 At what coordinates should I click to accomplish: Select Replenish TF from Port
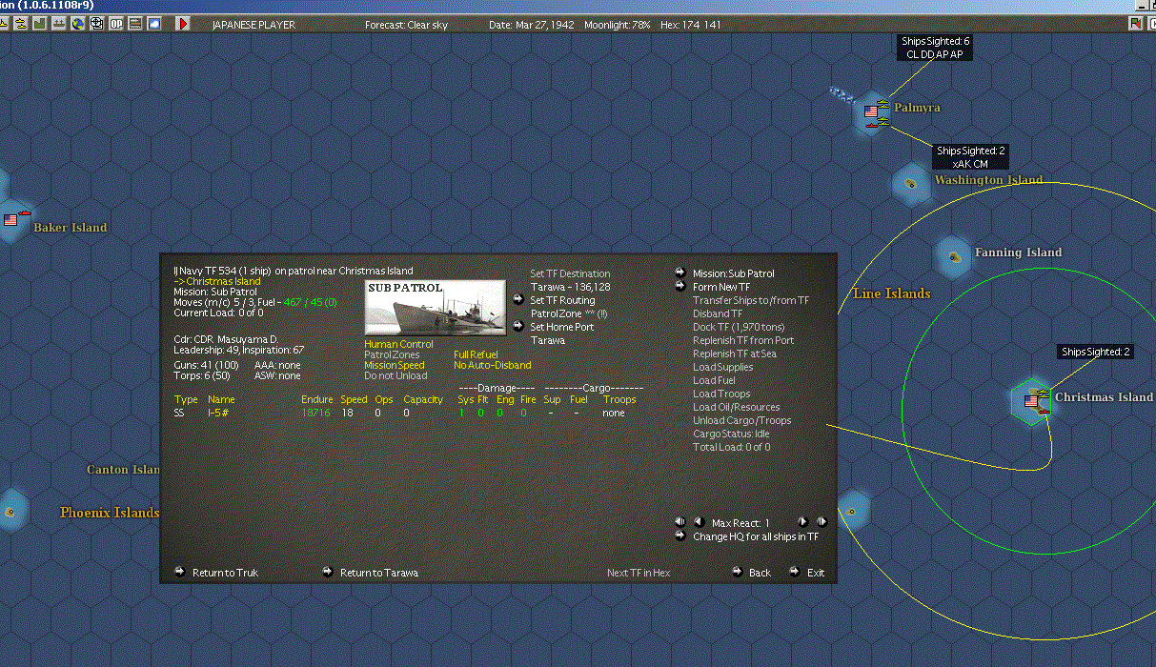(x=743, y=340)
